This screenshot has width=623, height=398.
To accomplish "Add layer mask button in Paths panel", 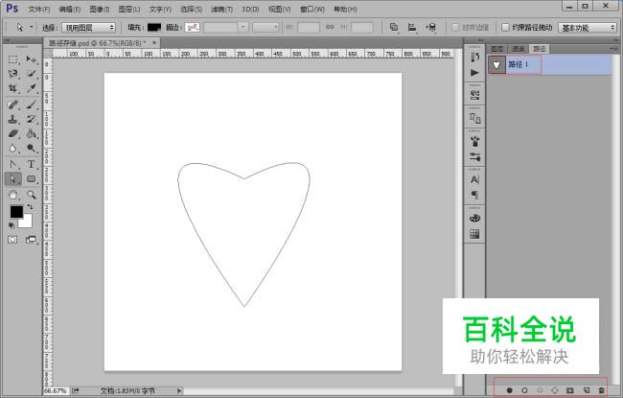I will [x=569, y=390].
